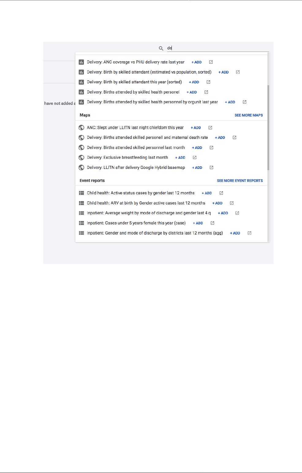Image resolution: width=302 pixels, height=473 pixels.
Task: Click 'See more event reports' link
Action: pyautogui.click(x=240, y=181)
